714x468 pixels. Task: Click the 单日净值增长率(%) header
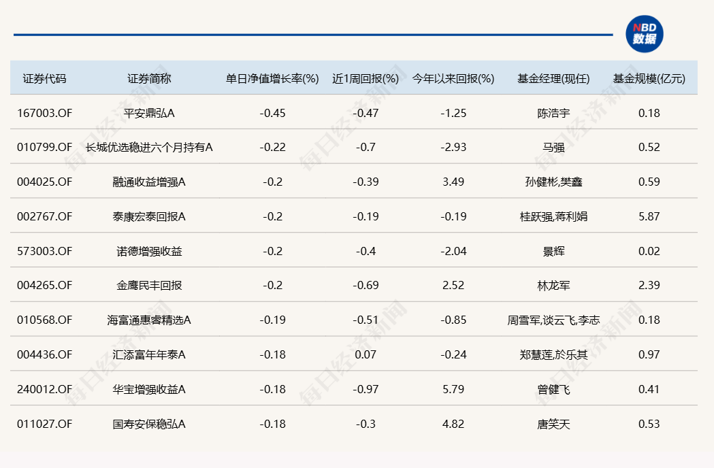[x=272, y=79]
